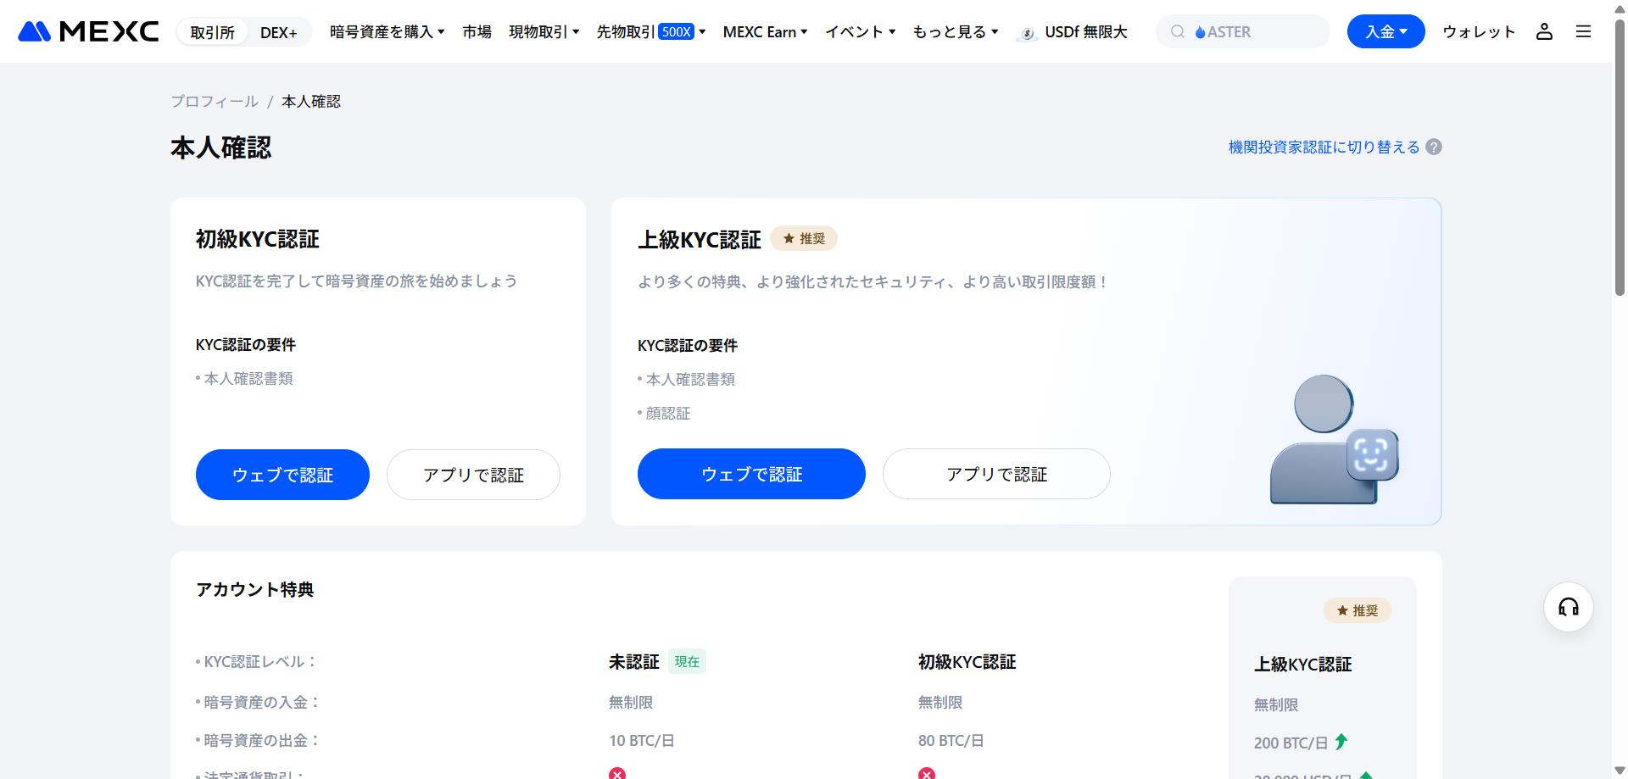Click the ASTER droplet icon in search bar
The width and height of the screenshot is (1628, 779).
coord(1201,31)
